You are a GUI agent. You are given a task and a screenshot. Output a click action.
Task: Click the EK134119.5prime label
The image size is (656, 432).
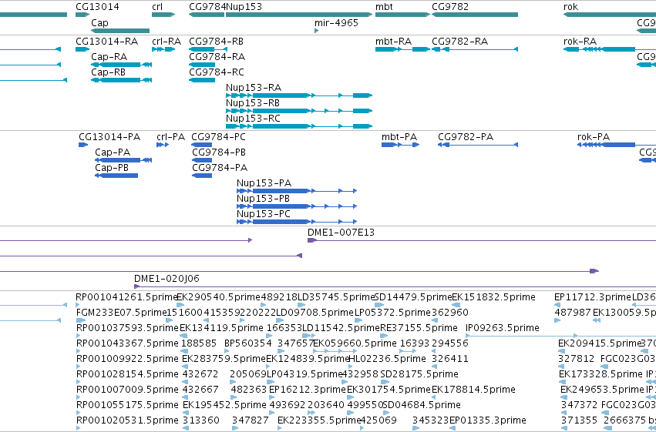222,328
